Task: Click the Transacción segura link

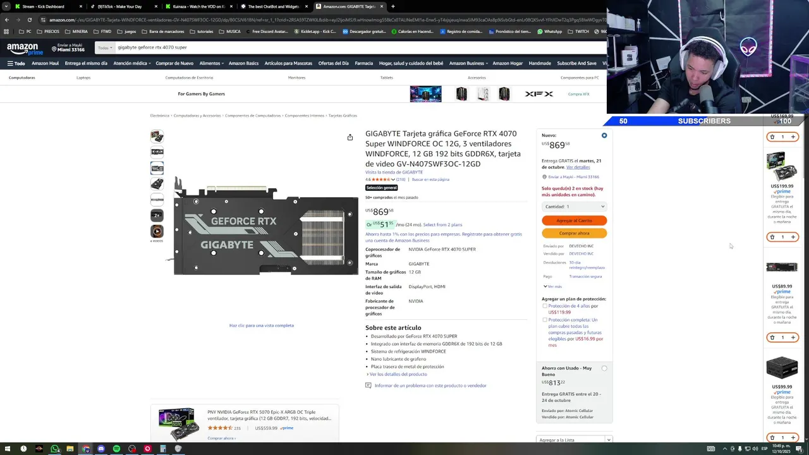Action: coord(585,276)
